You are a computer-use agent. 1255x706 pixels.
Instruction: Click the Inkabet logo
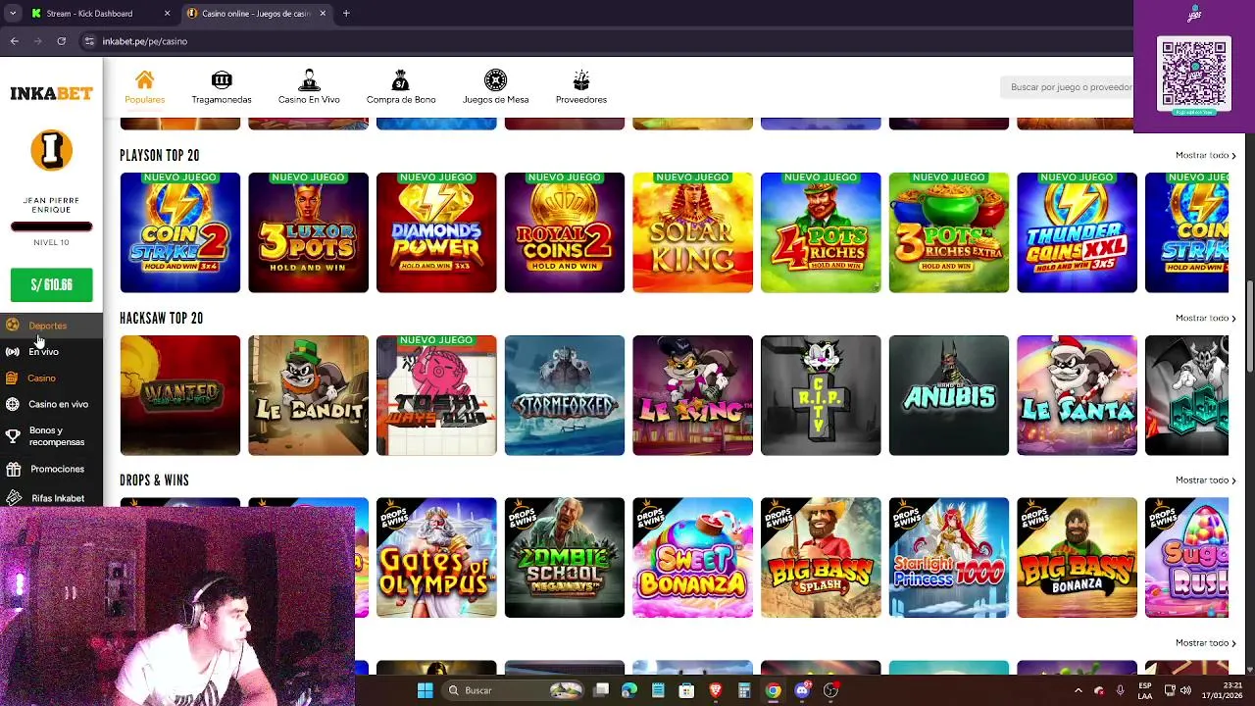click(x=51, y=93)
